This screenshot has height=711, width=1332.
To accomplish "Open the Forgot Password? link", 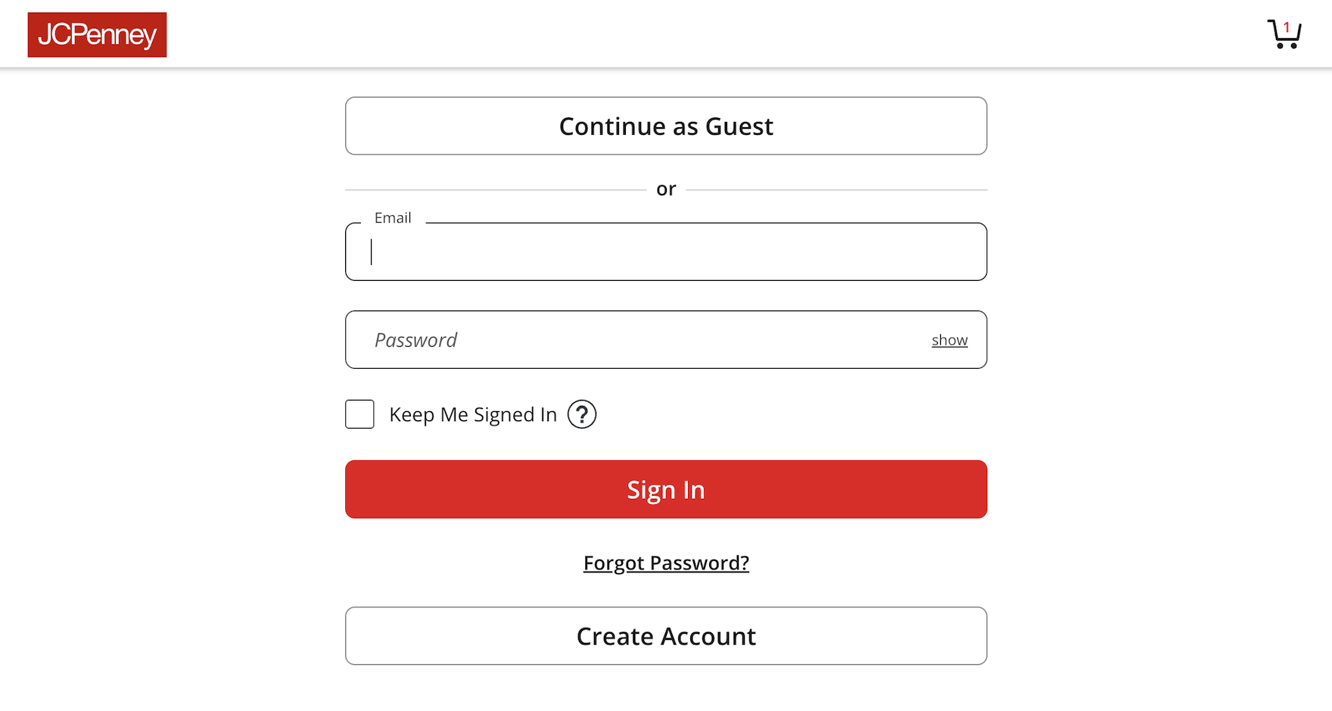I will click(x=666, y=563).
